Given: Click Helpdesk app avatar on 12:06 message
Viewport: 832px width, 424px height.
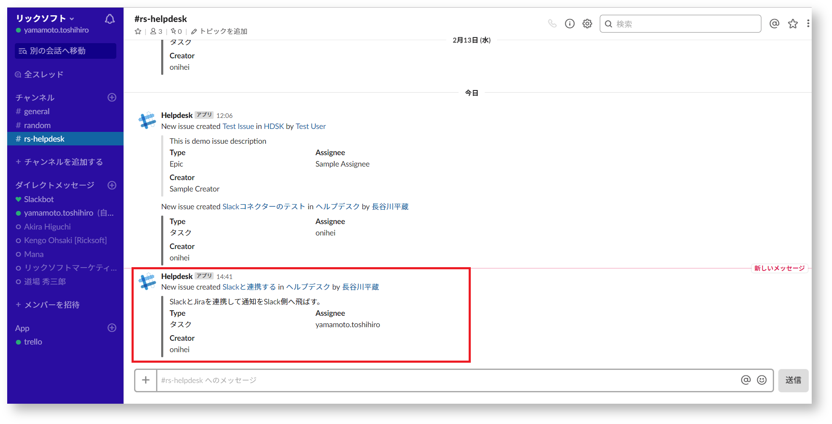Looking at the screenshot, I should pyautogui.click(x=147, y=120).
